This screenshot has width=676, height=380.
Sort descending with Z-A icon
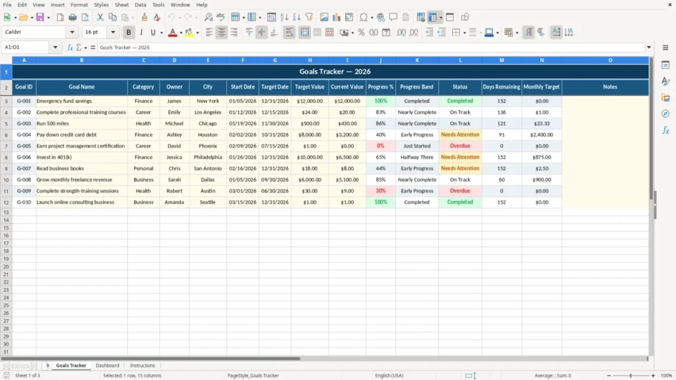[296, 17]
